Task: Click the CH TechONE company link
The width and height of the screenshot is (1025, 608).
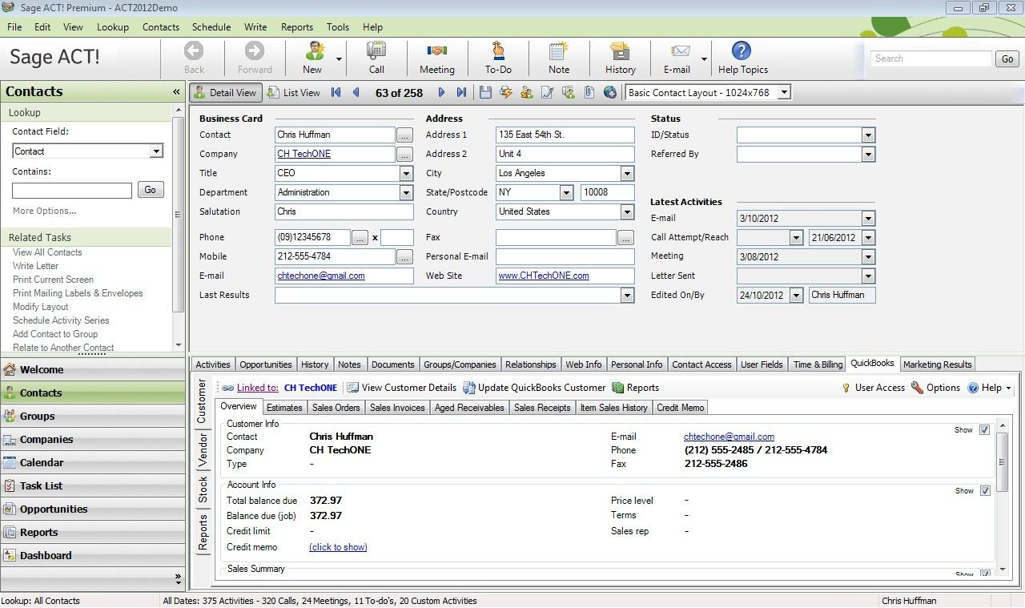Action: [303, 154]
